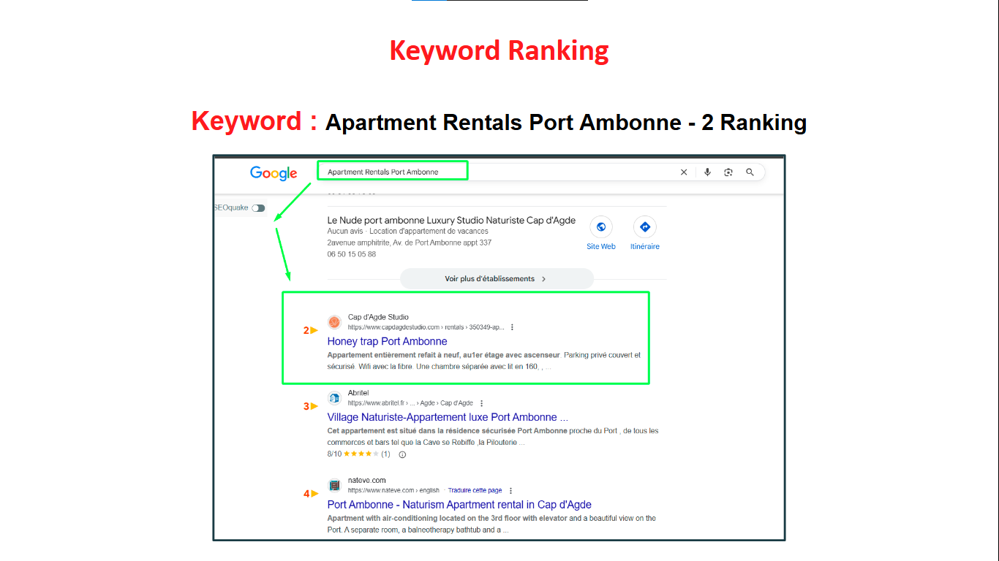Click the nateve.com site favicon
The height and width of the screenshot is (561, 999).
tap(334, 485)
